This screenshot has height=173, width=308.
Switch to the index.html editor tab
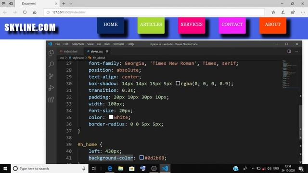click(x=70, y=51)
